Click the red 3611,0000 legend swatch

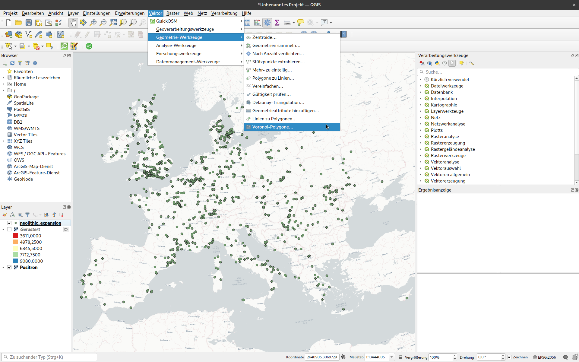[x=16, y=236]
